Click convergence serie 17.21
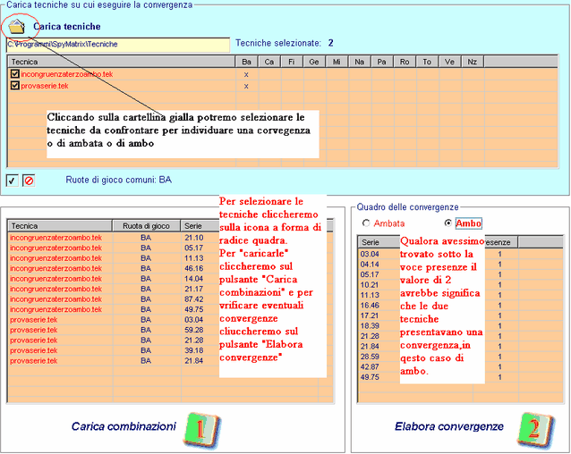The image size is (571, 454). [370, 315]
